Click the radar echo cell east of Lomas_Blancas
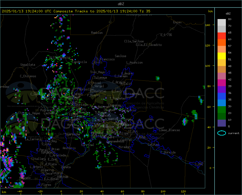Screen dimensions: 242x195 pyautogui.click(x=185, y=121)
